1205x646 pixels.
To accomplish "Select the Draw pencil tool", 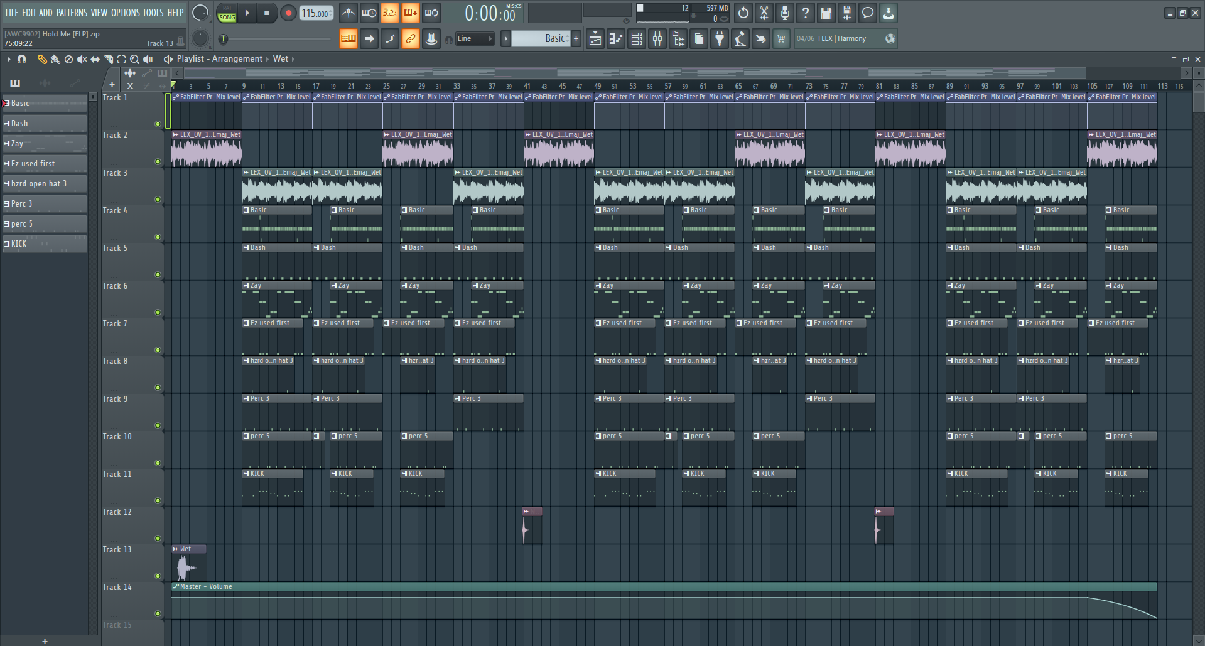I will 42,59.
